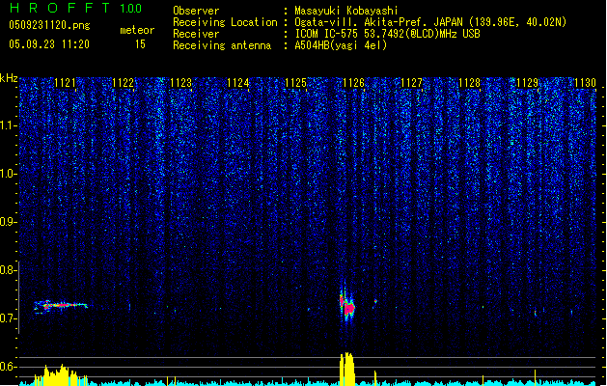Click the 0.6 kHz axis label
This screenshot has width=607, height=386.
(8, 367)
